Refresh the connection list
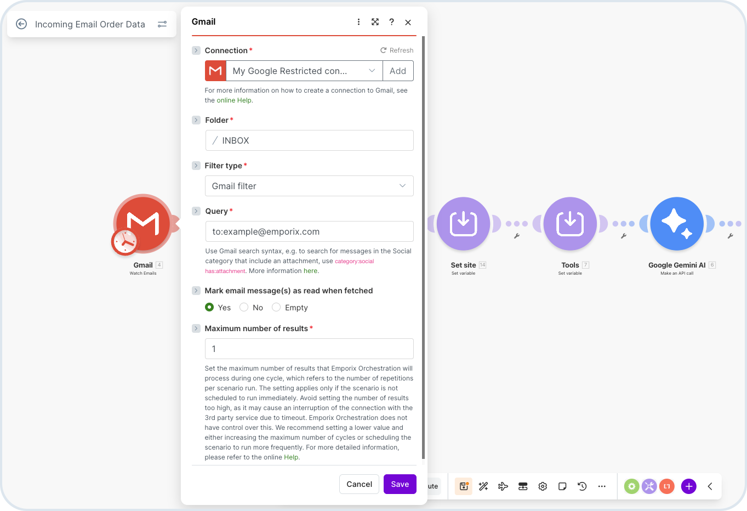Image resolution: width=747 pixels, height=511 pixels. click(x=397, y=50)
